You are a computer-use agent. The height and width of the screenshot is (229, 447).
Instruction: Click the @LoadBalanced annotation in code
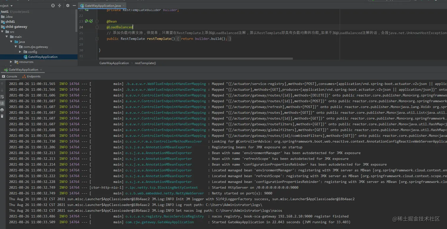pos(120,27)
